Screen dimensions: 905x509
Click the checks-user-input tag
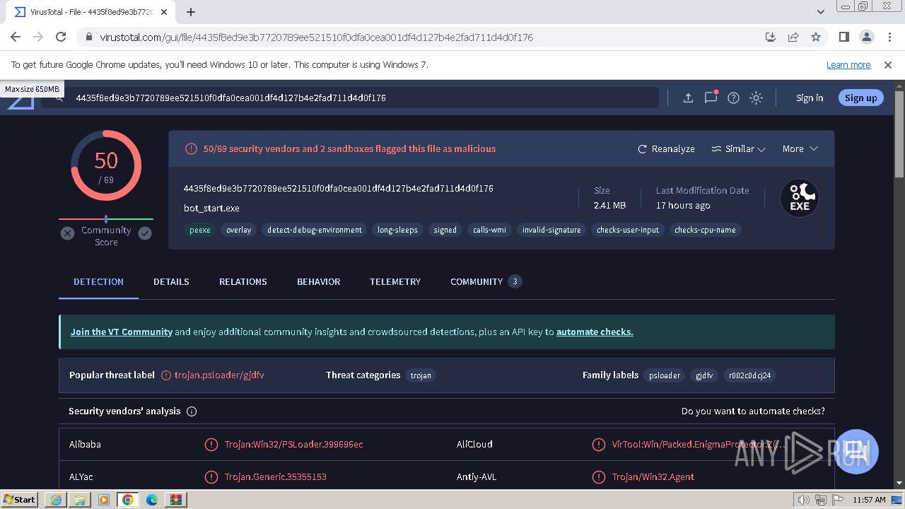tap(628, 230)
